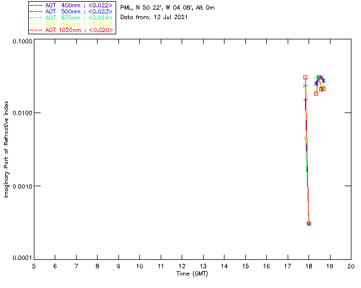Viewport: 361px width, 288px height.
Task: Click the 0.1000 y-axis tick label
Action: pos(22,41)
